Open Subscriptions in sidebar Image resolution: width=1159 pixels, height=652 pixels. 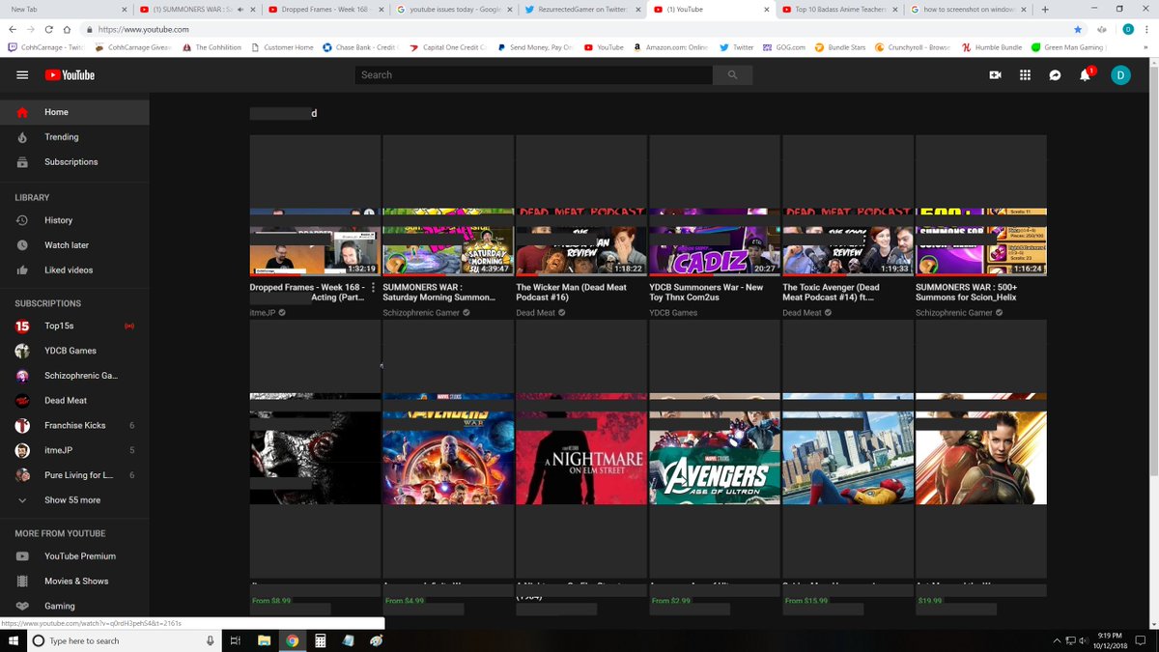[74, 162]
